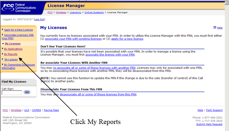Click inside the Call Sign field

pyautogui.click(x=12, y=93)
